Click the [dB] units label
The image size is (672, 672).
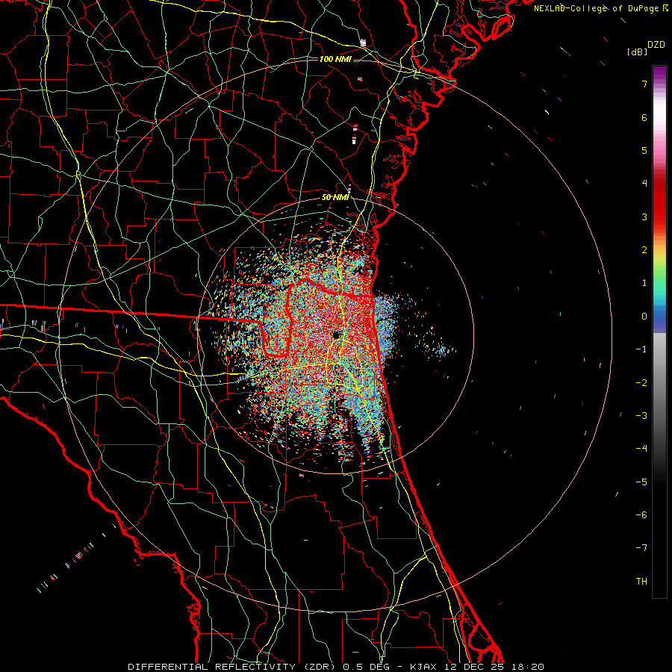pyautogui.click(x=637, y=52)
